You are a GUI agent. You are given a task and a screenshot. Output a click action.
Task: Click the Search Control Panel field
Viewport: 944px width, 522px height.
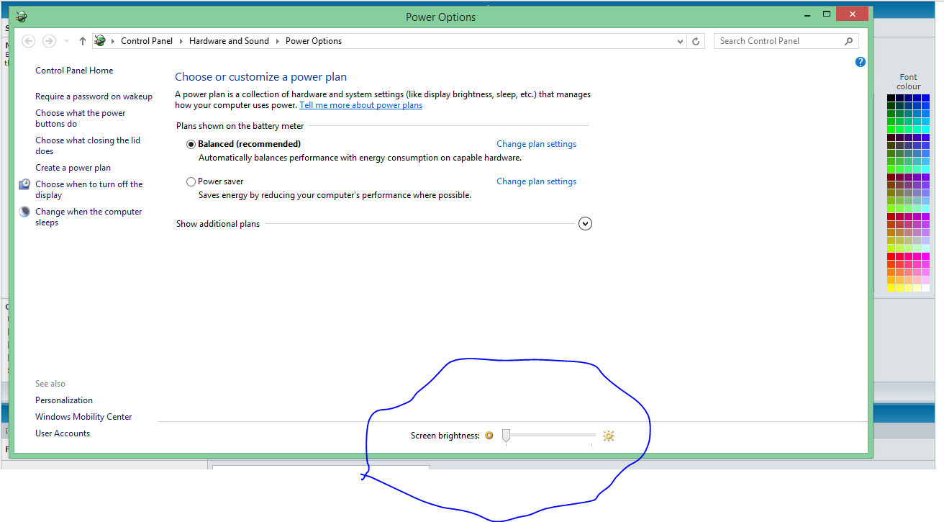(x=777, y=41)
